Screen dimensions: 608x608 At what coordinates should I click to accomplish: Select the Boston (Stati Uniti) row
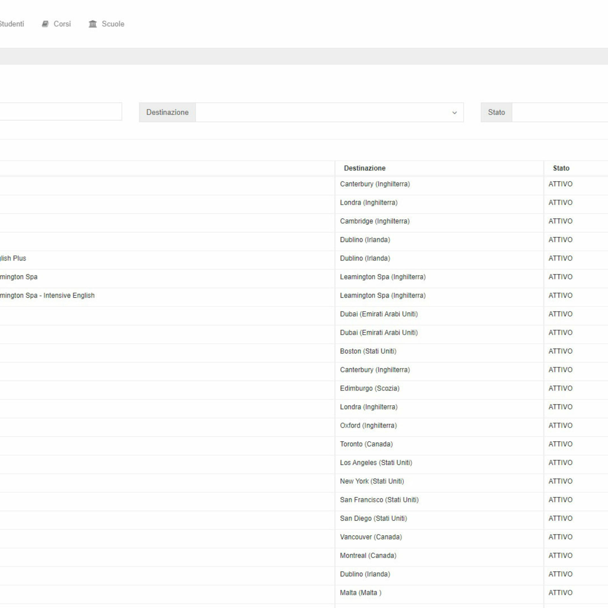pyautogui.click(x=368, y=351)
